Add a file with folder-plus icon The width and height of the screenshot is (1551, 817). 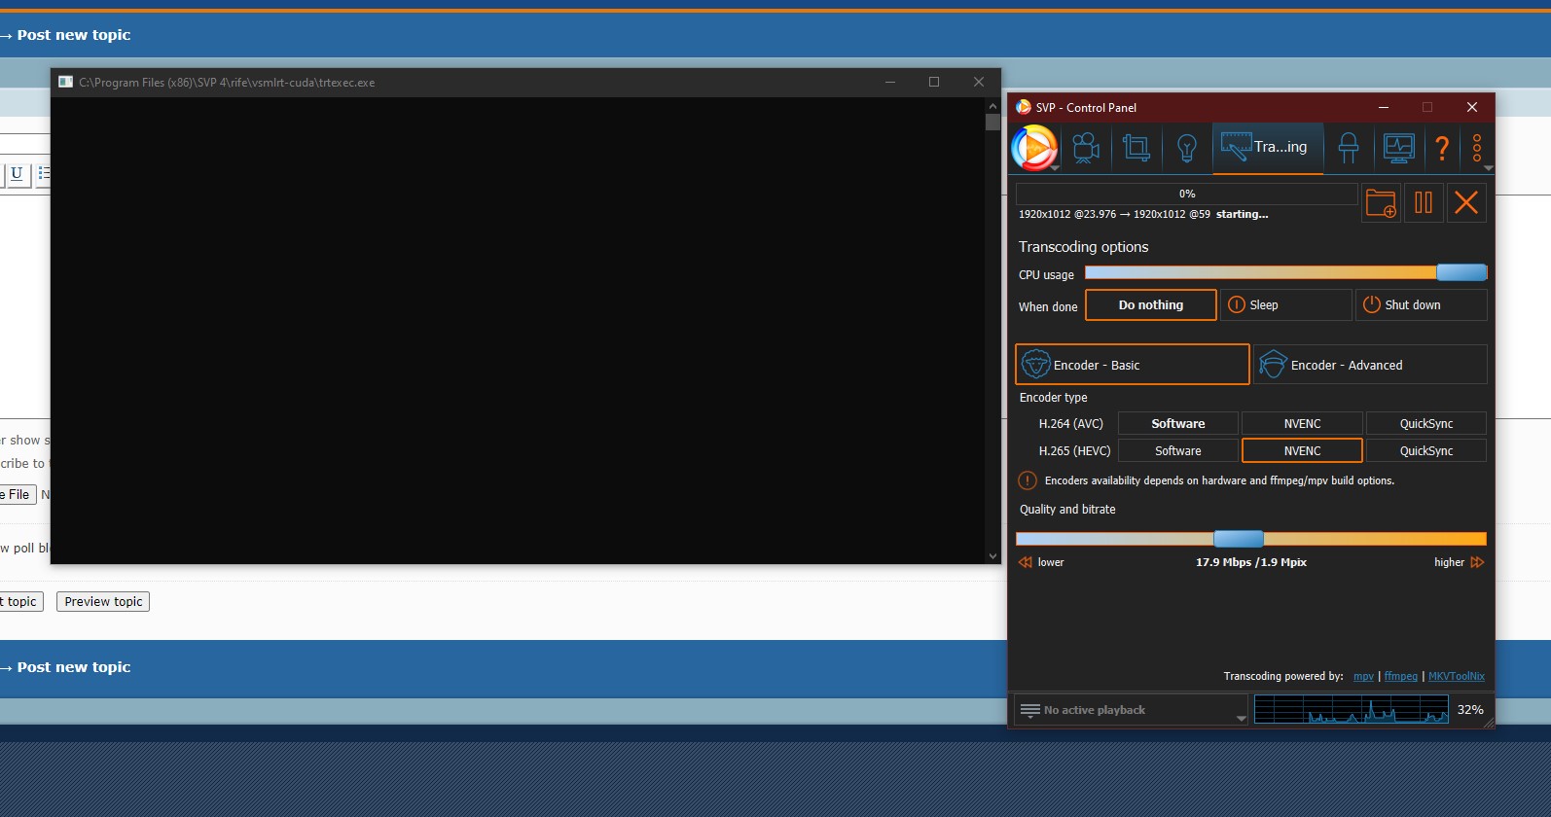[x=1380, y=202]
